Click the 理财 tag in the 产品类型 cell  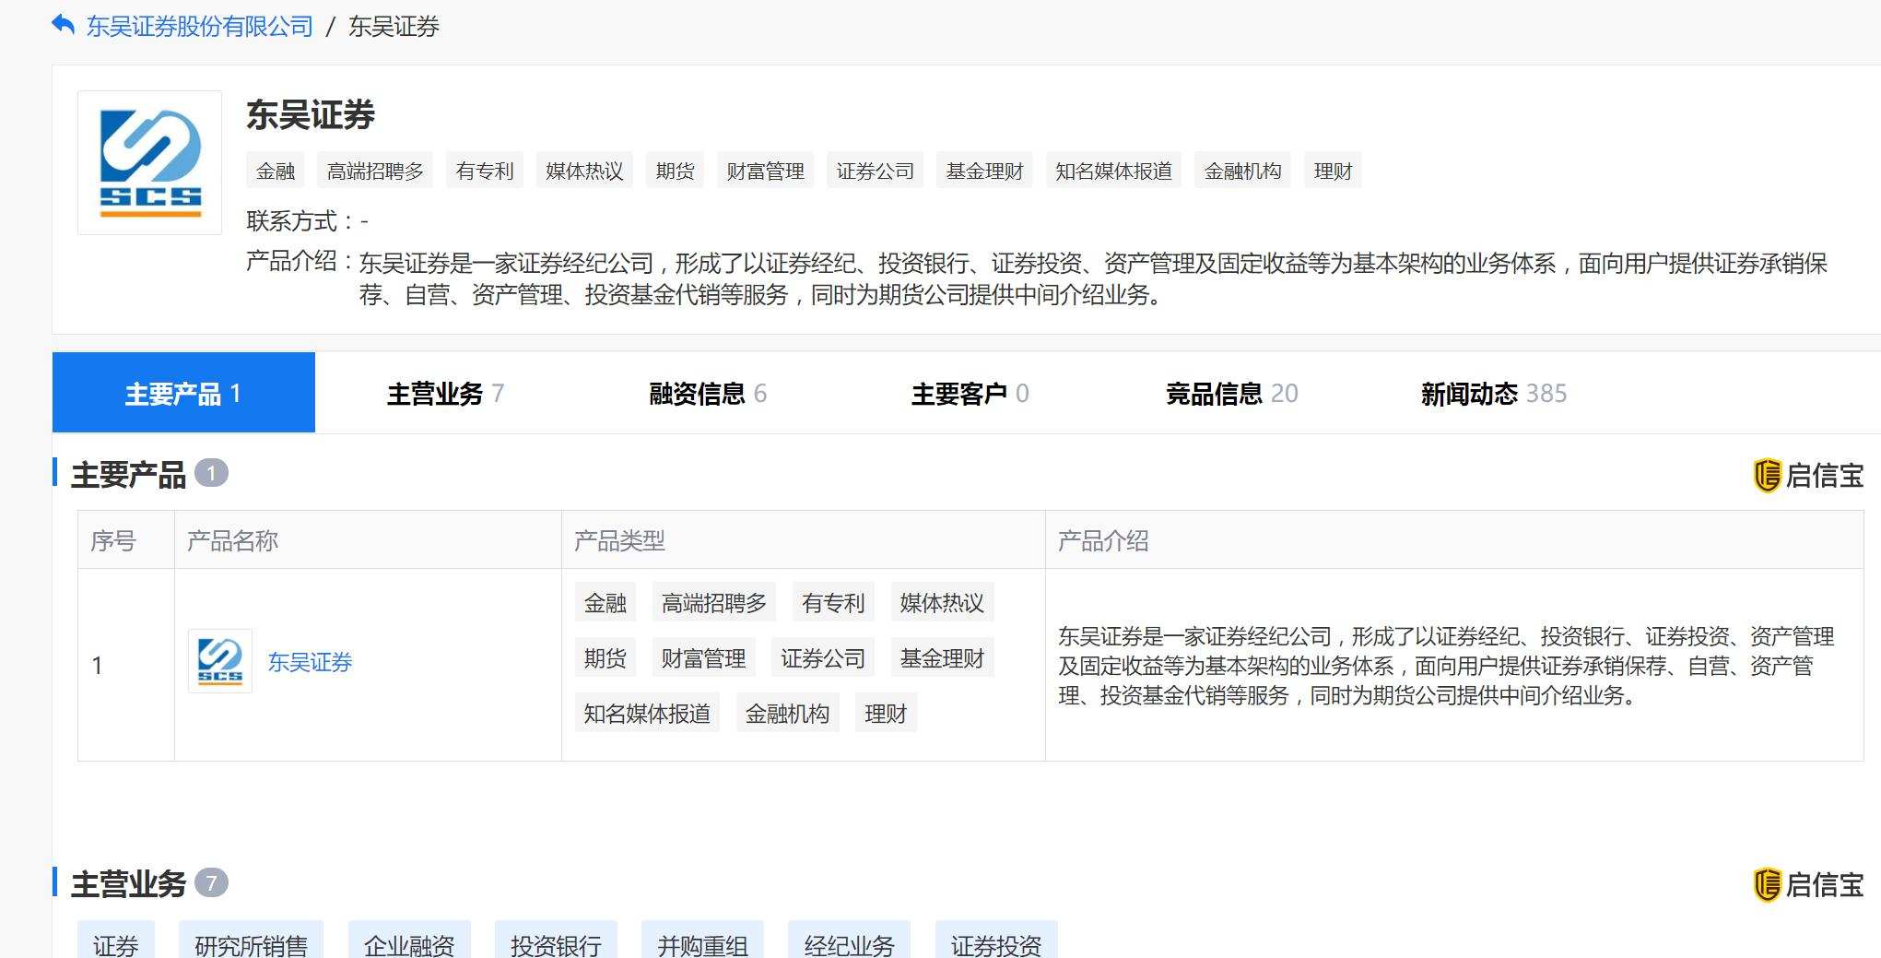pyautogui.click(x=886, y=713)
